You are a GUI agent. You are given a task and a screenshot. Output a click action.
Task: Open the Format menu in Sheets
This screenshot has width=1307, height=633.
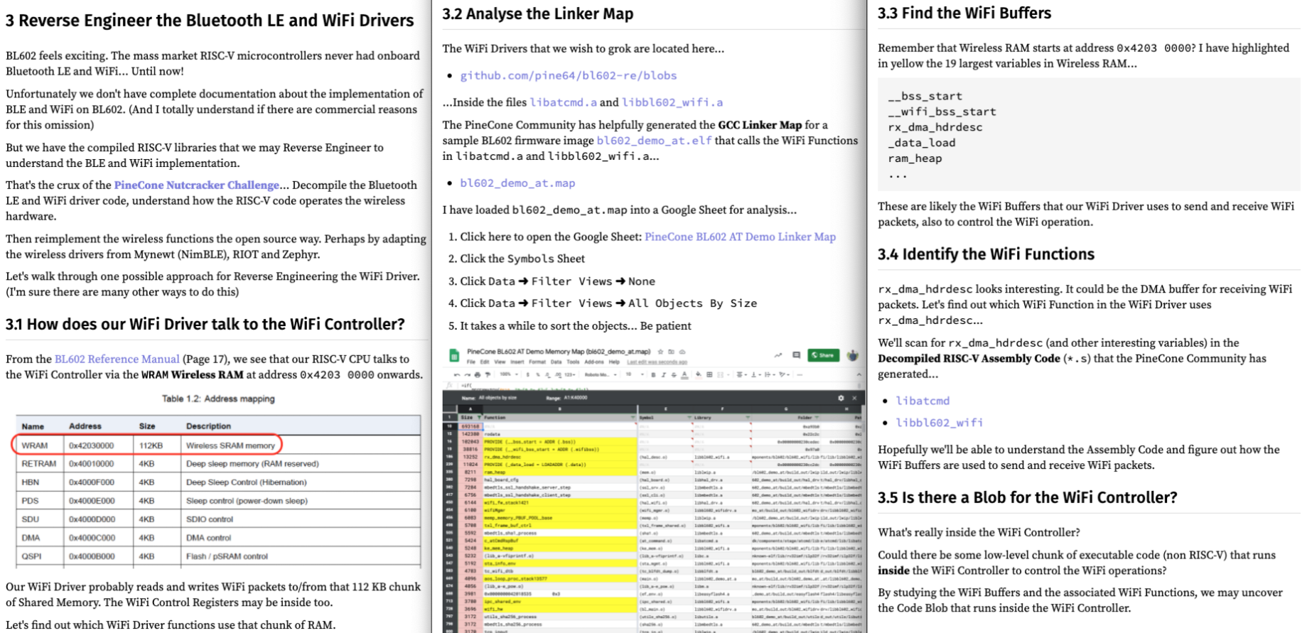point(537,362)
